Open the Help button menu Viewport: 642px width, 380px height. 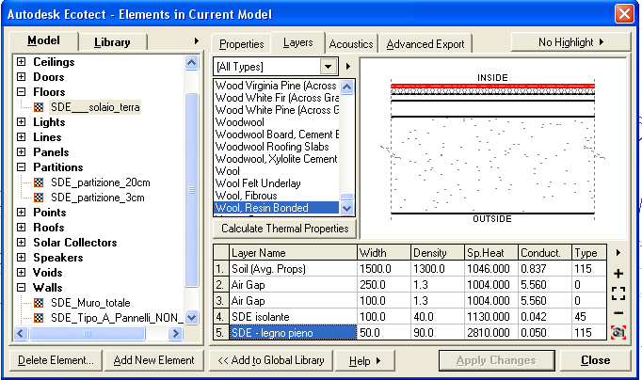[364, 361]
